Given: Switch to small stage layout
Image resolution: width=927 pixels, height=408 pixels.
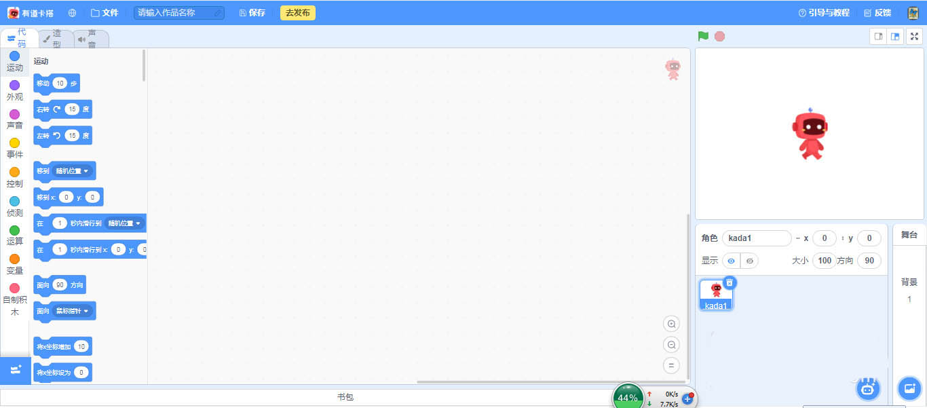Looking at the screenshot, I should point(878,37).
